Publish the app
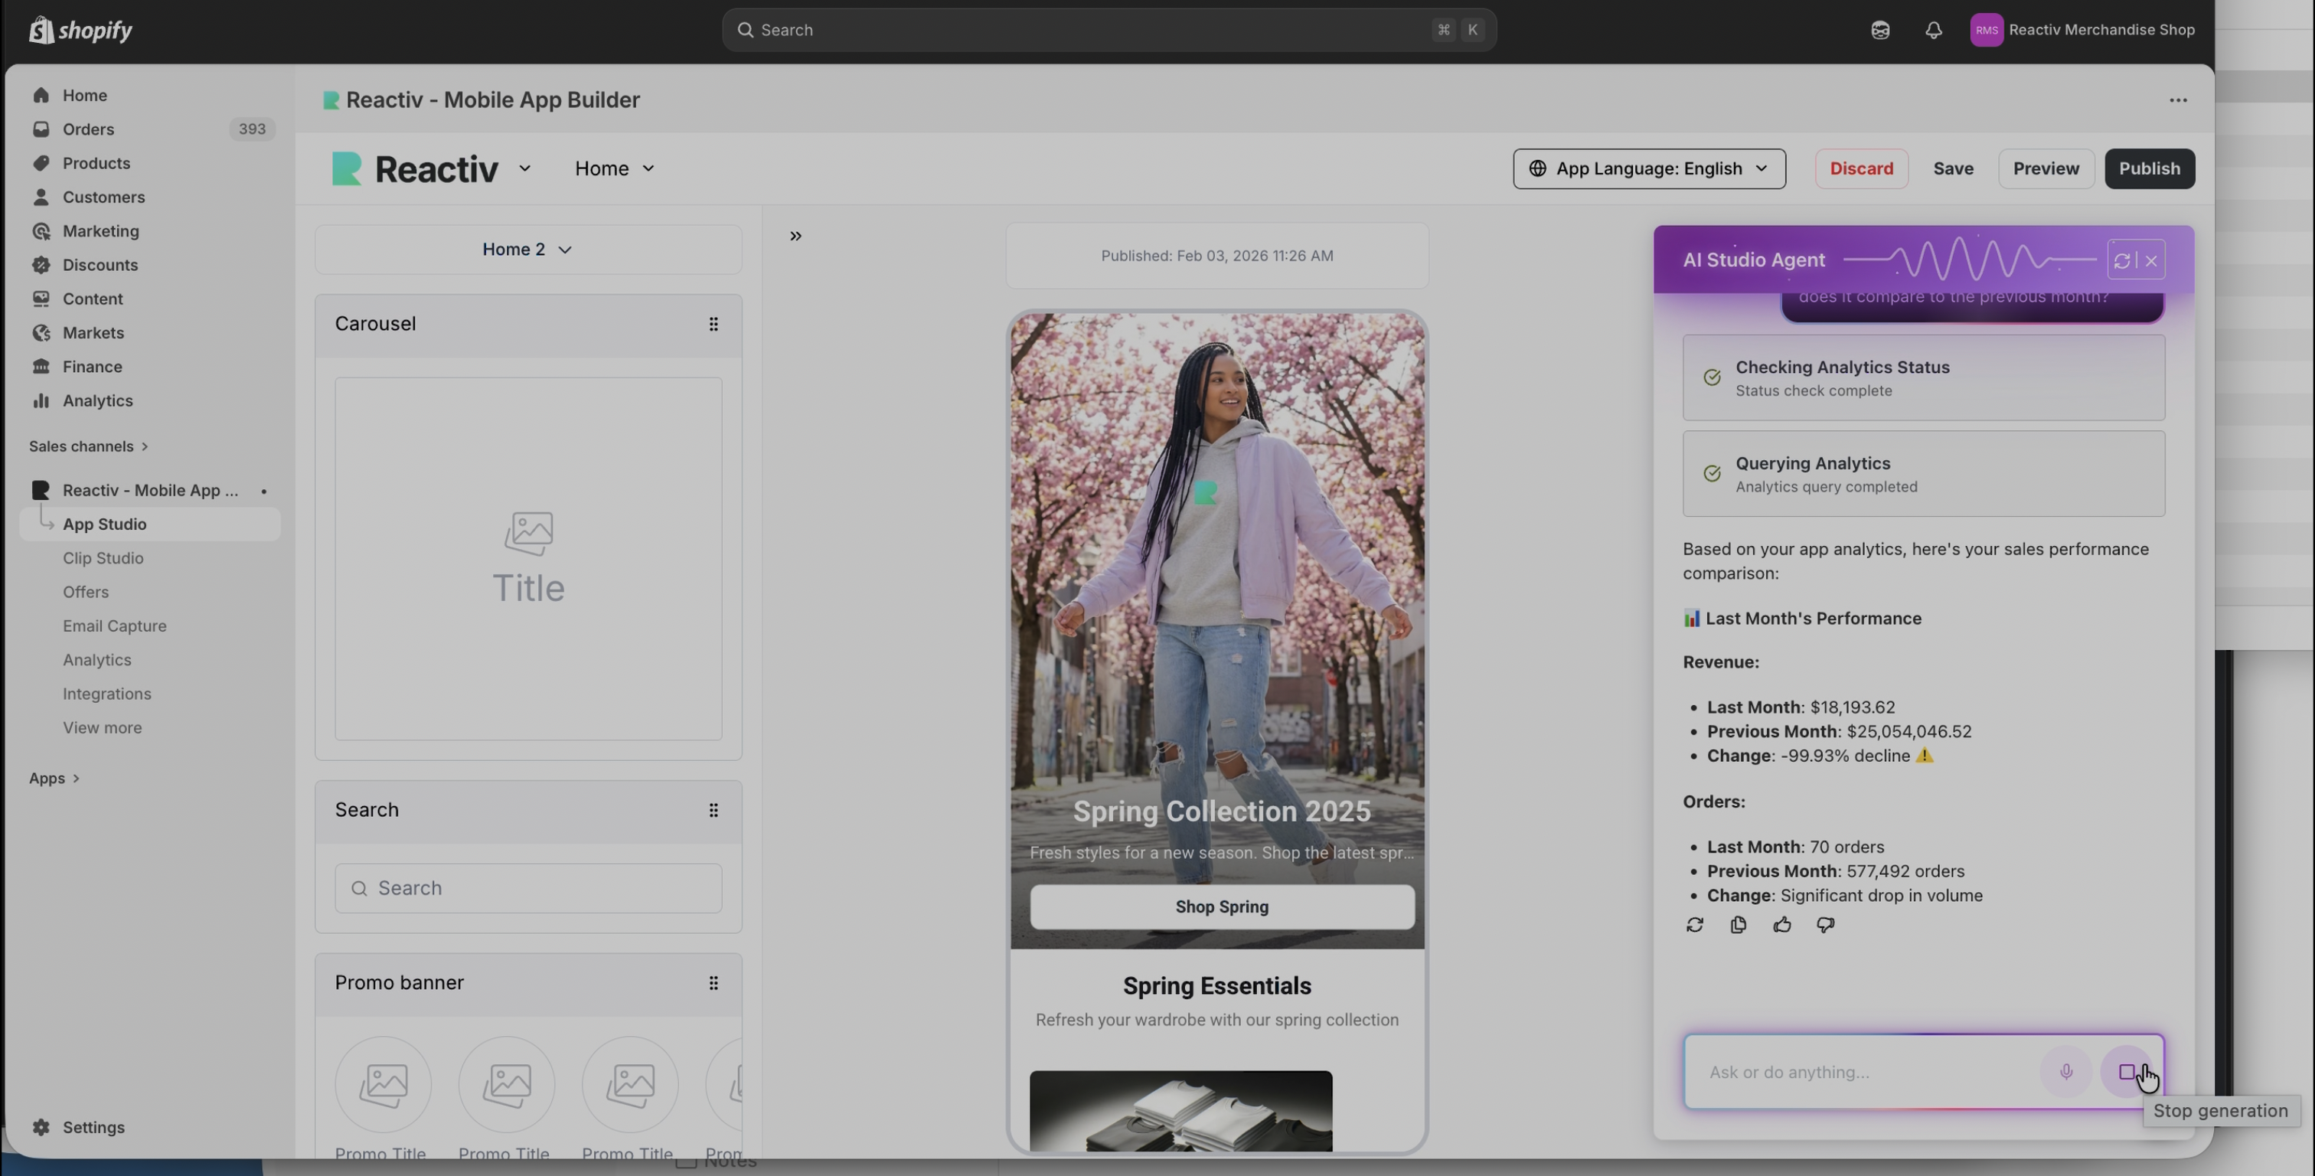2315x1176 pixels. coord(2150,169)
